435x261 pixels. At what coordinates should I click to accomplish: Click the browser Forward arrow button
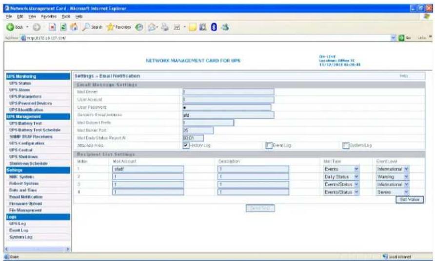pyautogui.click(x=37, y=27)
